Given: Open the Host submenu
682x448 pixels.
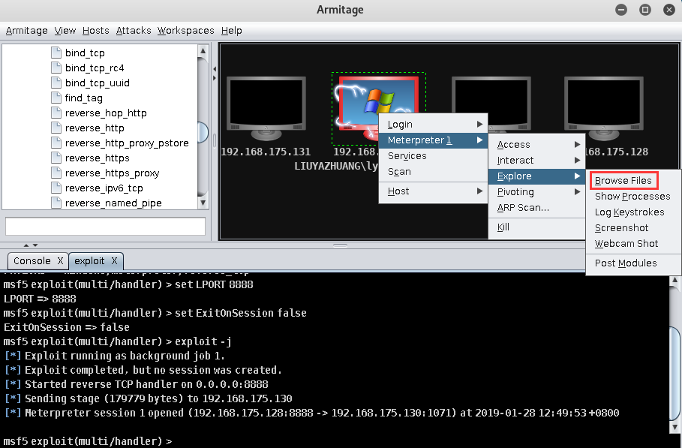Looking at the screenshot, I should tap(433, 191).
